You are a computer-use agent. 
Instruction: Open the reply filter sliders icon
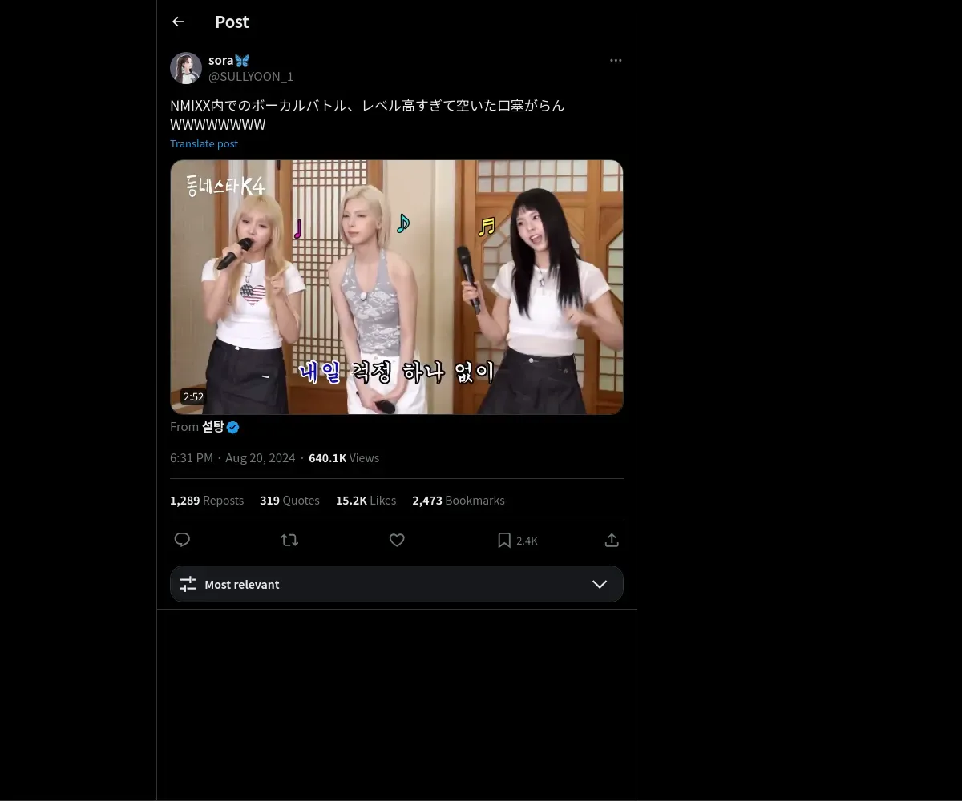click(188, 584)
